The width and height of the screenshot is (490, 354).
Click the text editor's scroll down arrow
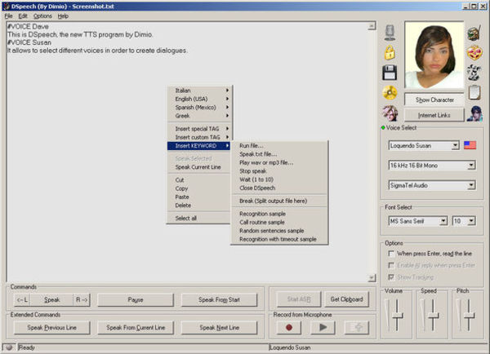coord(372,278)
